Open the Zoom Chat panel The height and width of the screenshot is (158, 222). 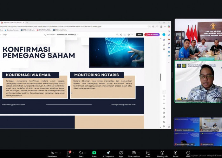pos(69,154)
